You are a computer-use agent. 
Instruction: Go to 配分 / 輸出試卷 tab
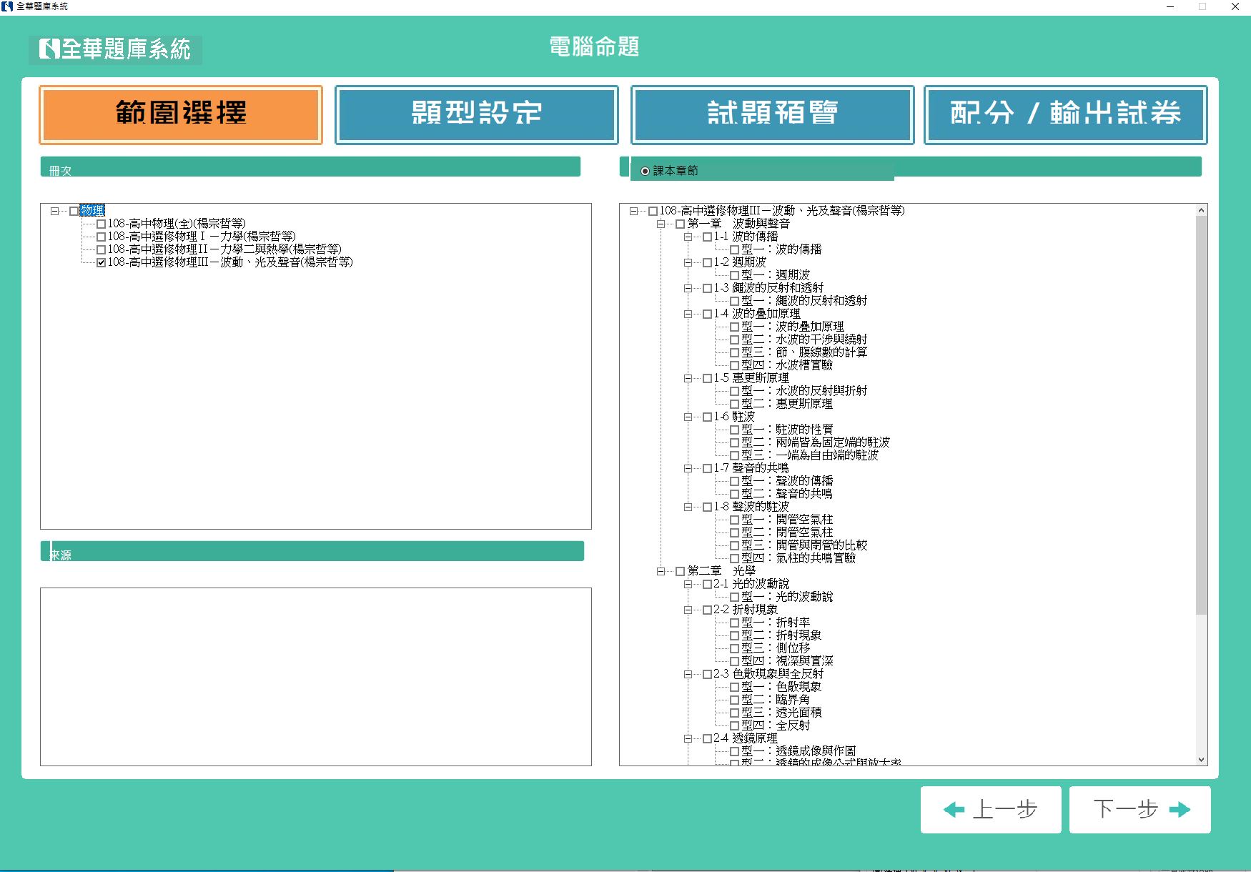(x=1066, y=114)
